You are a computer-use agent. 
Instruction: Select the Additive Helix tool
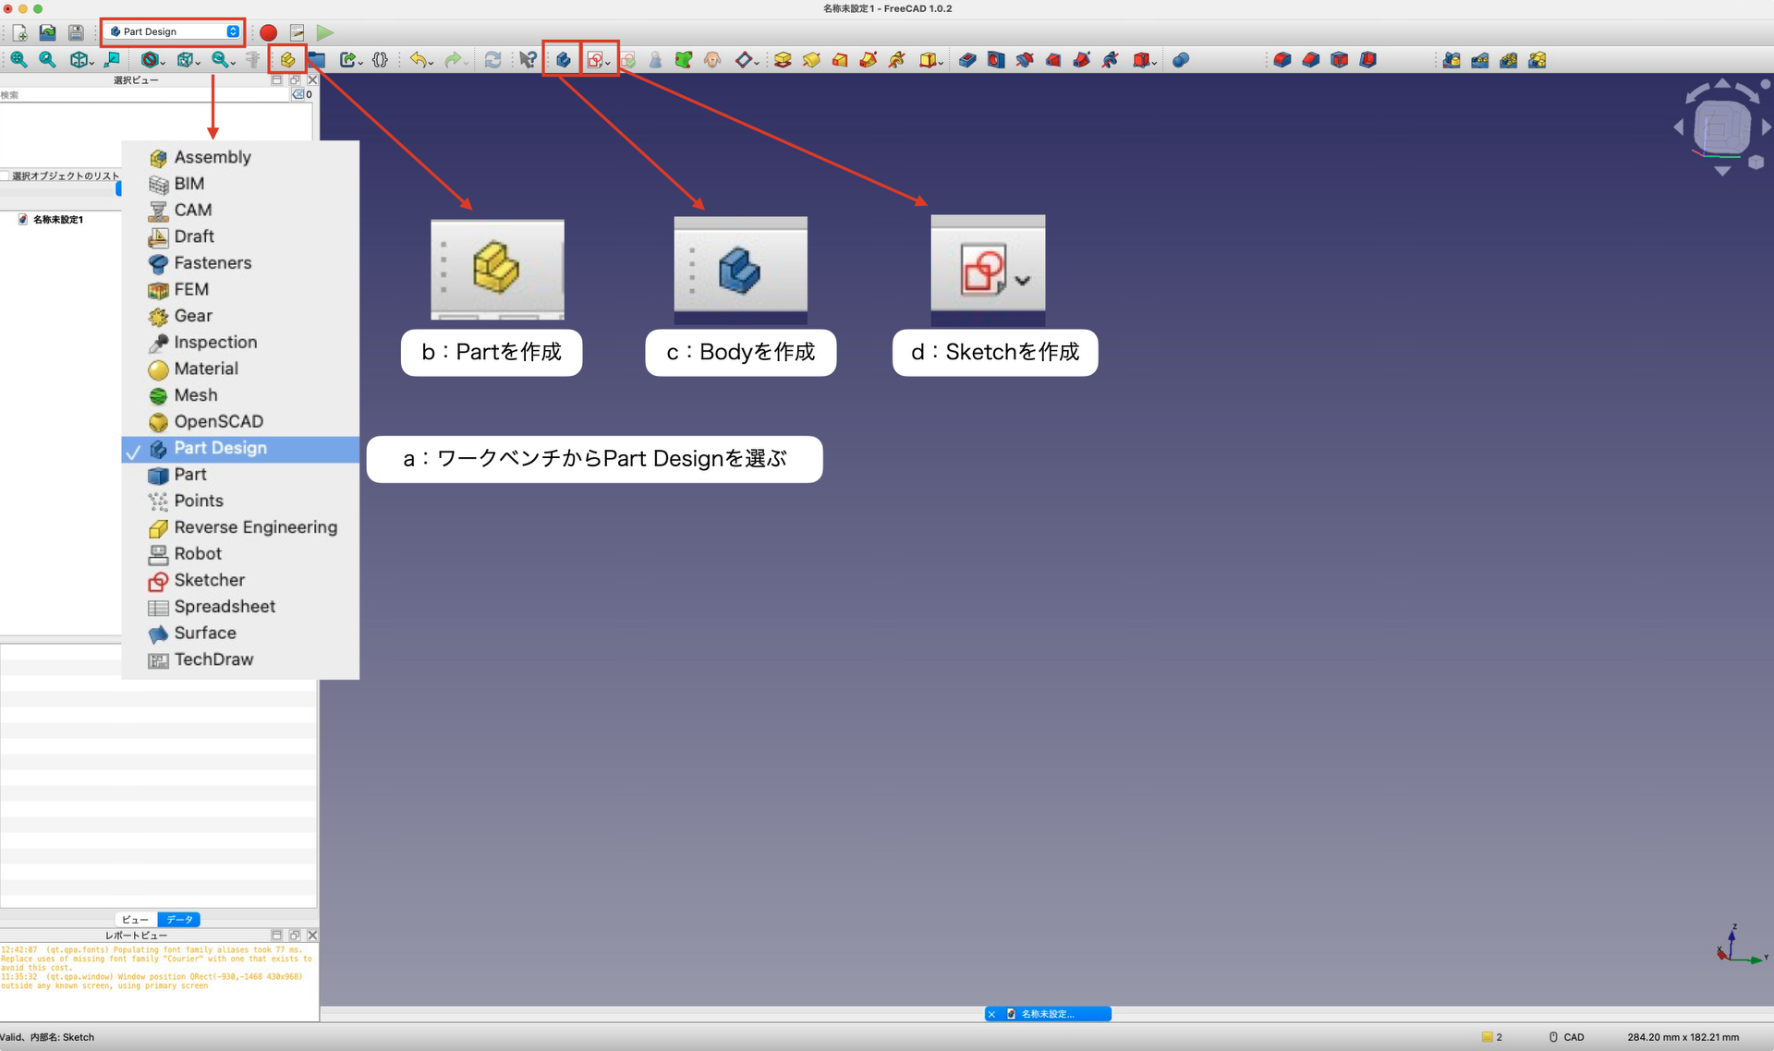tap(897, 60)
